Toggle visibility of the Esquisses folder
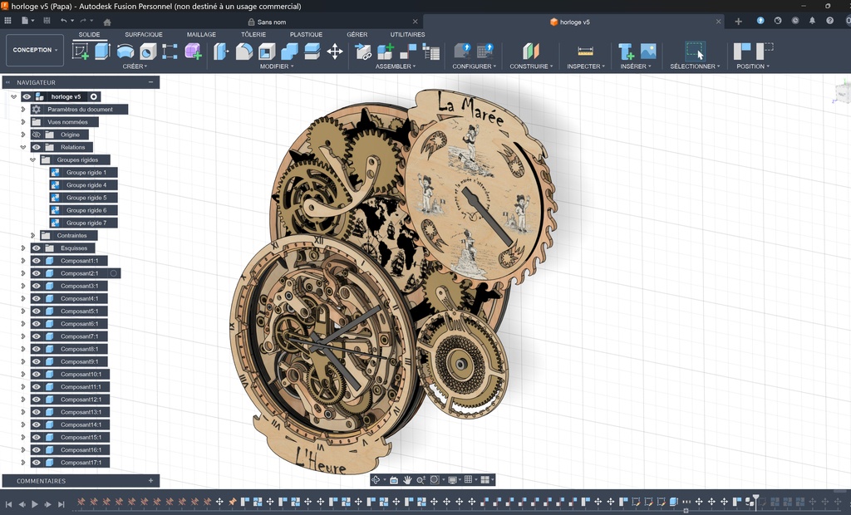Viewport: 851px width, 515px height. [37, 248]
